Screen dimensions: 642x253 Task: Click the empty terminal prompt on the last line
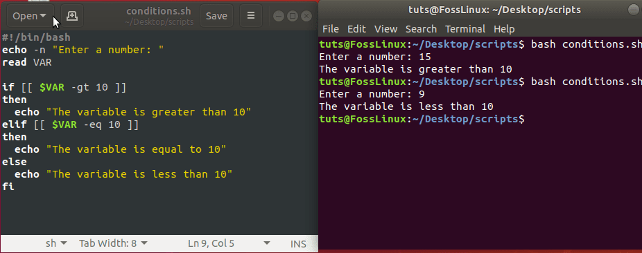coord(422,119)
